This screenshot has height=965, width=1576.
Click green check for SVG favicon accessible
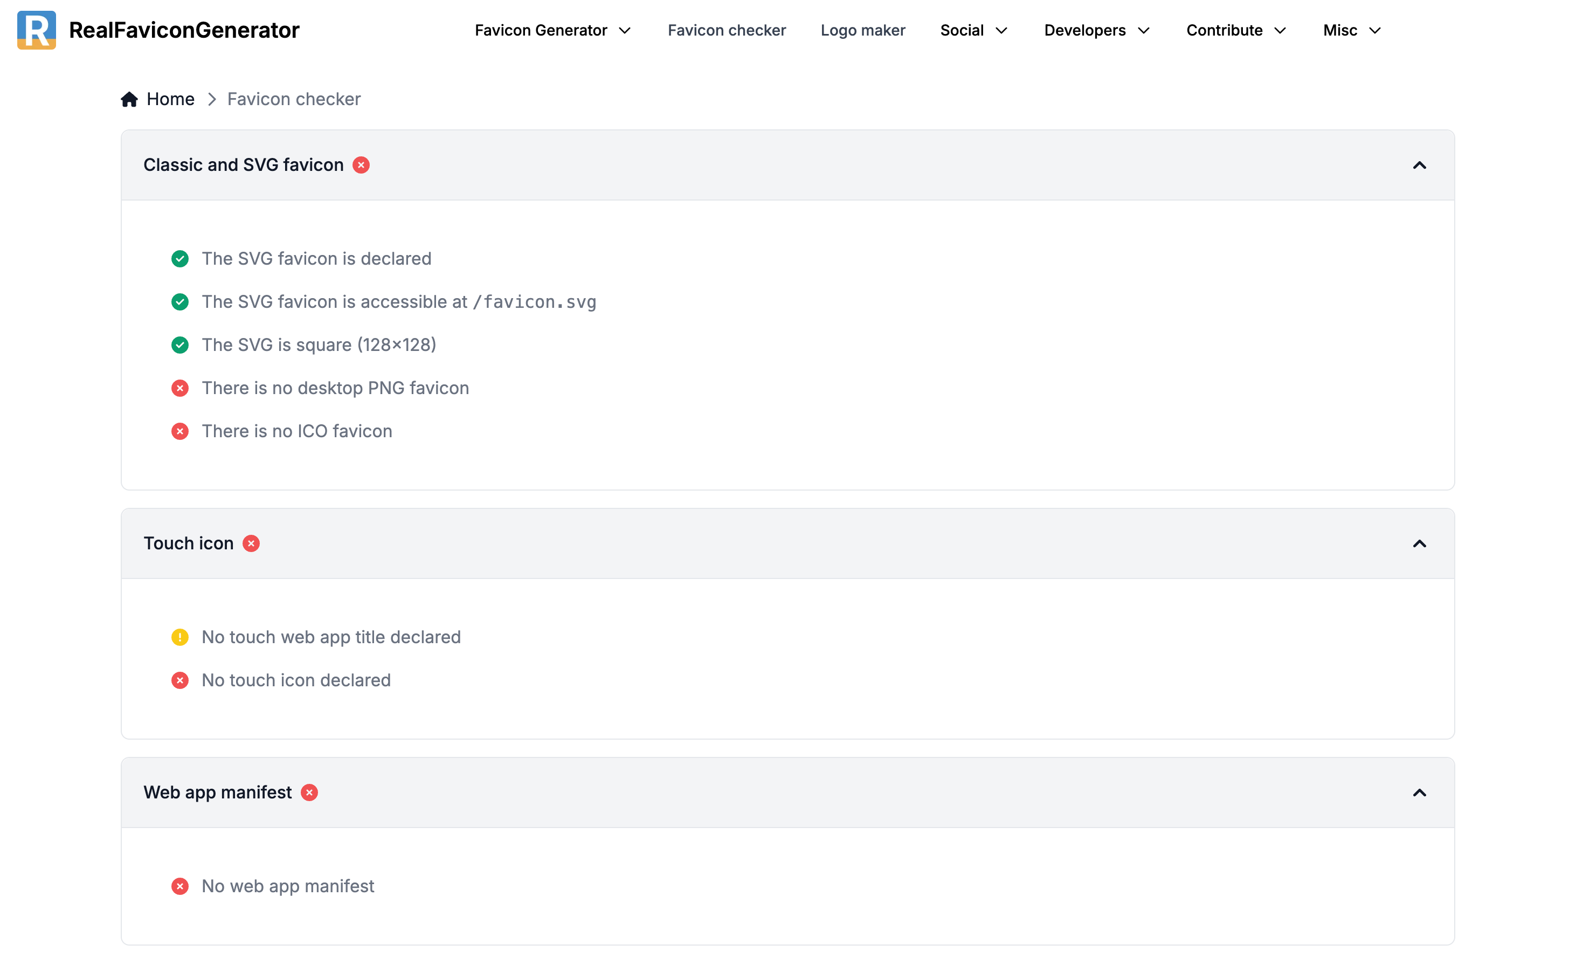[179, 301]
